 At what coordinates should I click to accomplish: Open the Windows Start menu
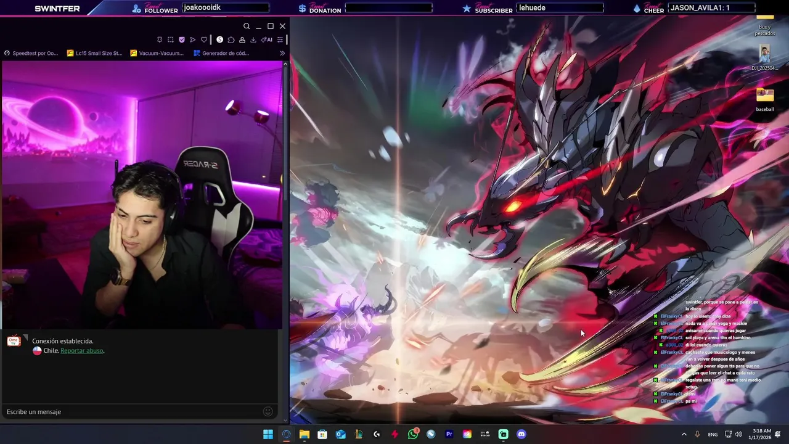tap(268, 434)
